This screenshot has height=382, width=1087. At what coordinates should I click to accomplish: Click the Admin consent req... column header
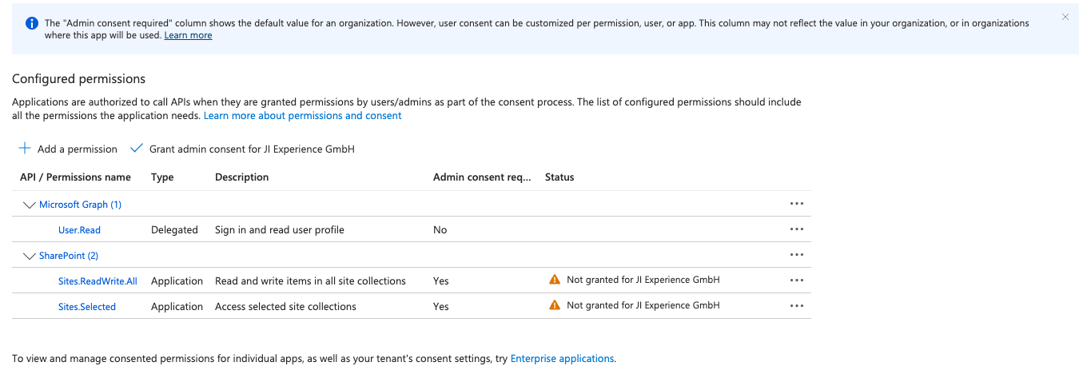(482, 177)
